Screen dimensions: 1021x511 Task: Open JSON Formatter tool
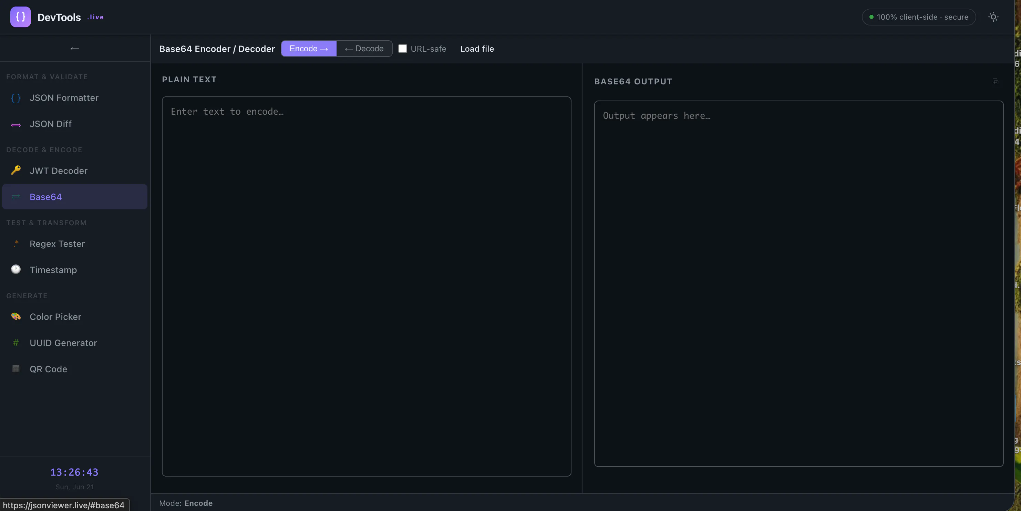coord(74,98)
